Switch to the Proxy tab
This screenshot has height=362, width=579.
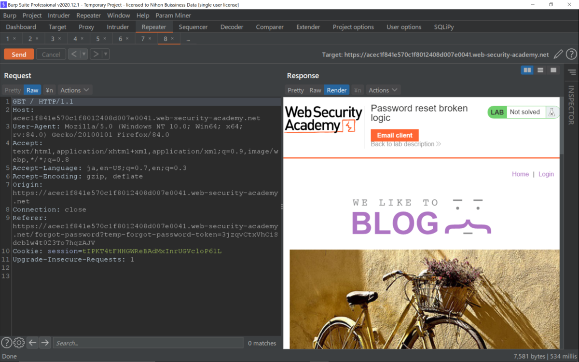coord(86,27)
